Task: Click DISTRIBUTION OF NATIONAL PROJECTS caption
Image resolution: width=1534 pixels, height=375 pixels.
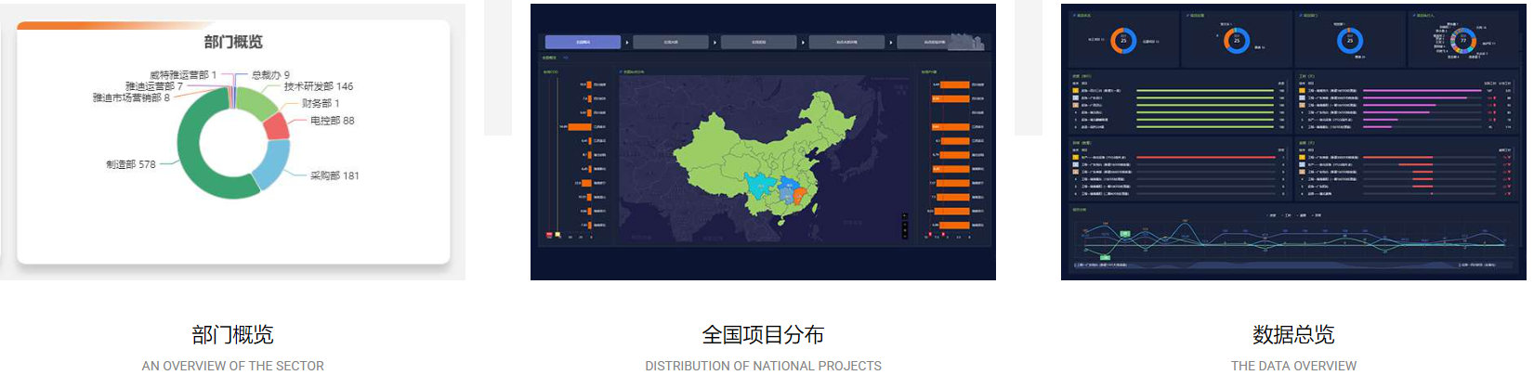Action: (763, 366)
